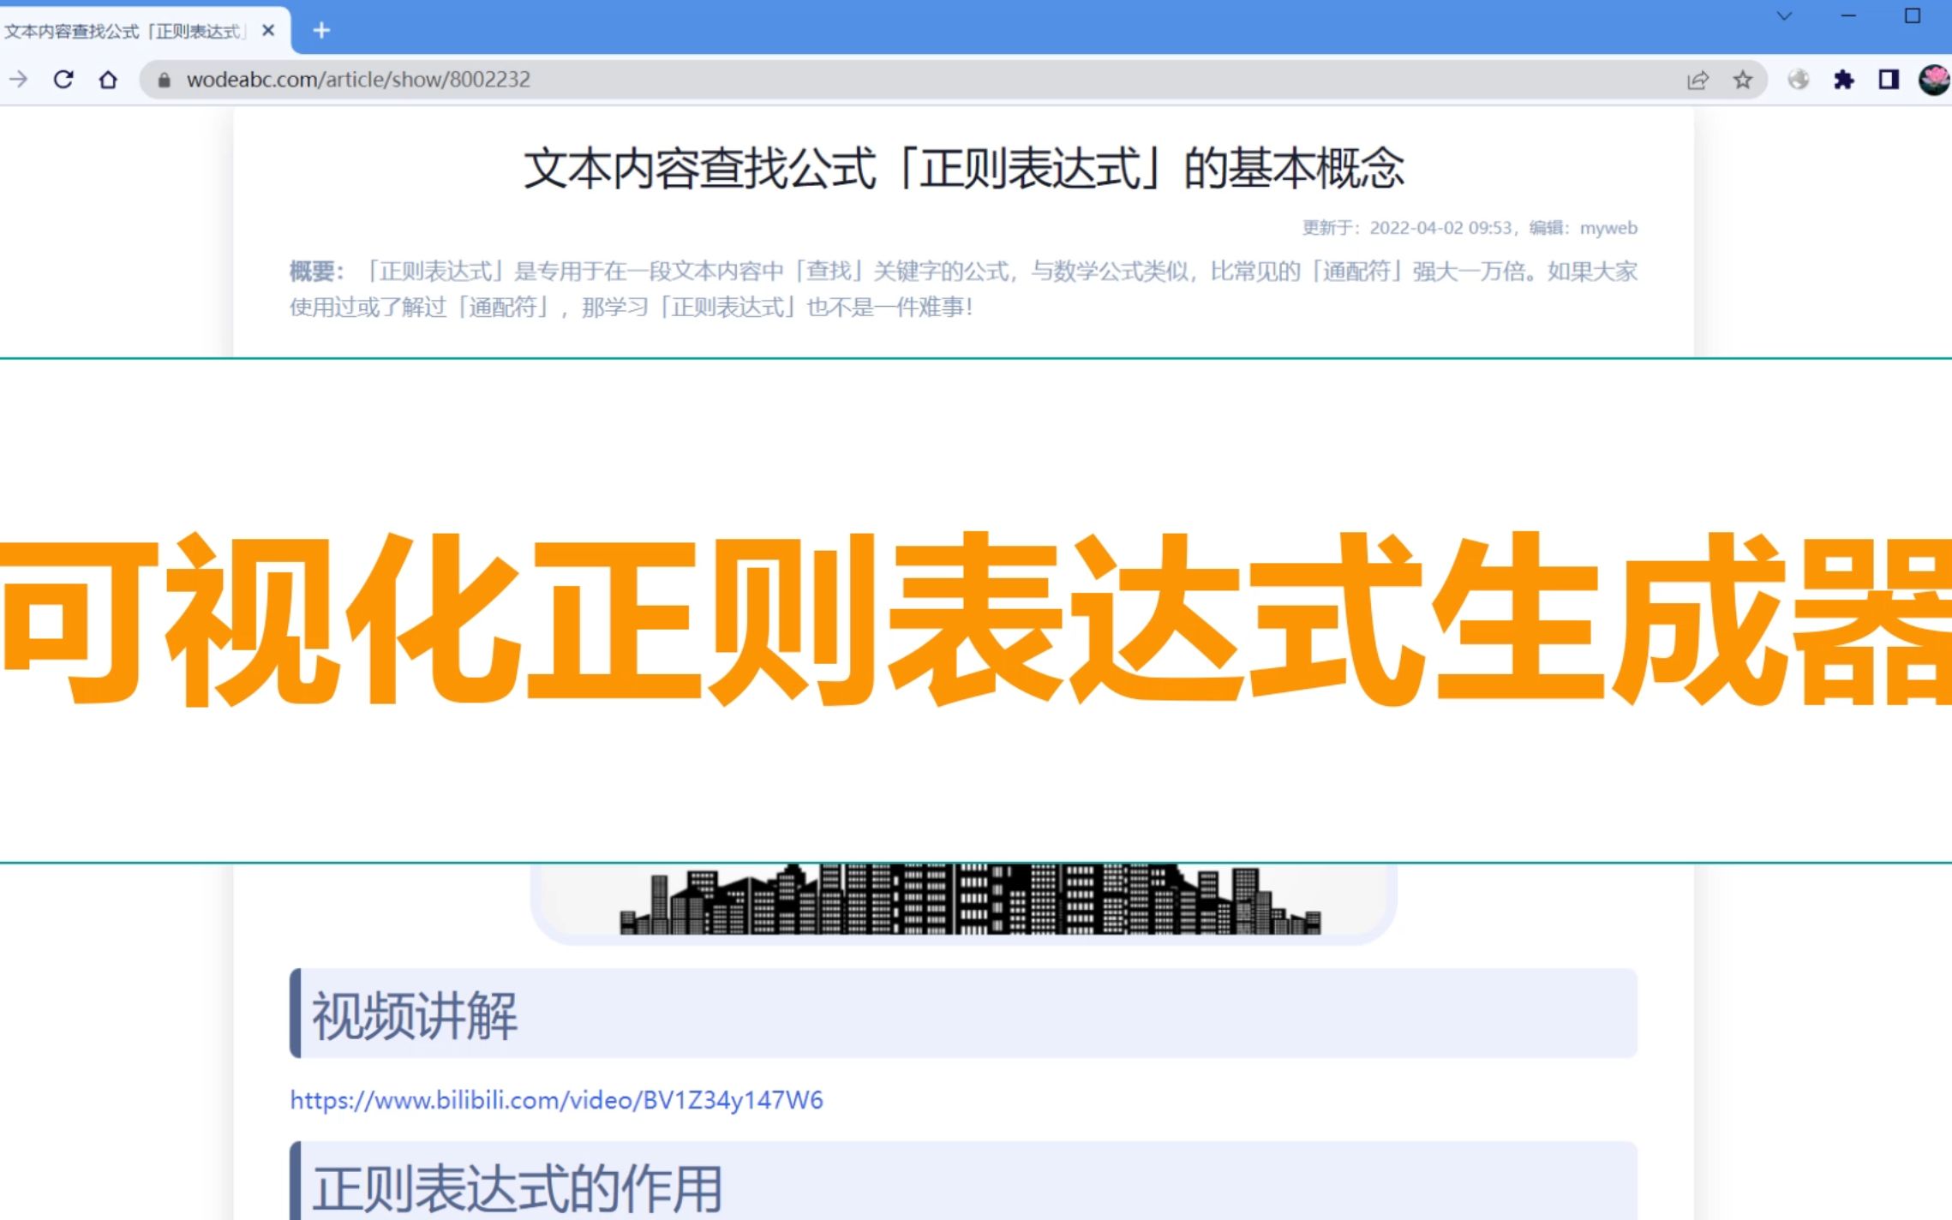The width and height of the screenshot is (1952, 1220).
Task: Click the padlock site info icon
Action: 165,80
